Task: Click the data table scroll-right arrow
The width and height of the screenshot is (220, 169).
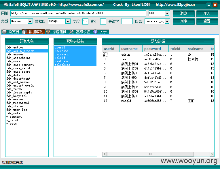Action: click(212, 154)
